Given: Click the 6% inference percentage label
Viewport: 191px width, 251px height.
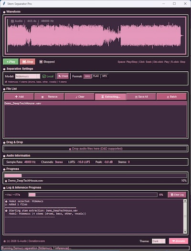Looking at the screenshot, I should click(161, 195).
